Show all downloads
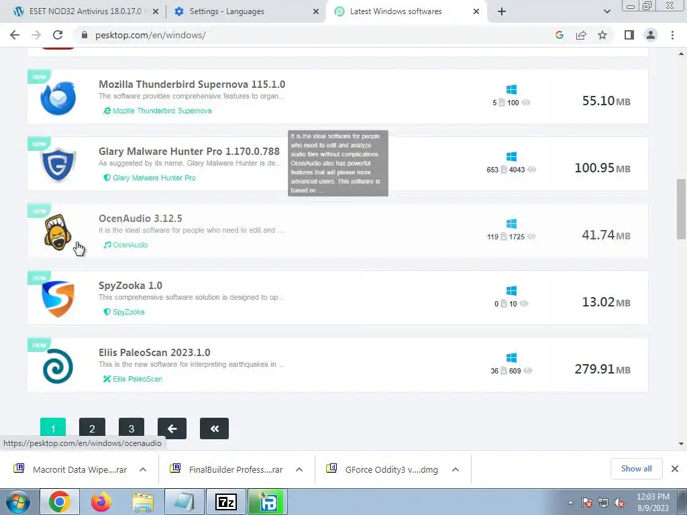Image resolution: width=687 pixels, height=515 pixels. [636, 469]
